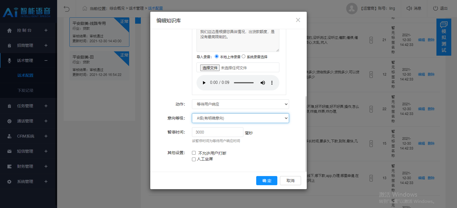
Task: Click the back arrow icon in header
Action: click(x=67, y=9)
